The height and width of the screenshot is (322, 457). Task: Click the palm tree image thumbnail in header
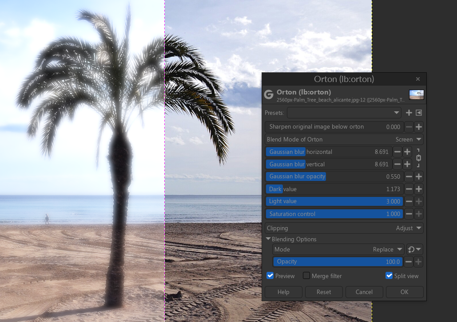[x=417, y=94]
